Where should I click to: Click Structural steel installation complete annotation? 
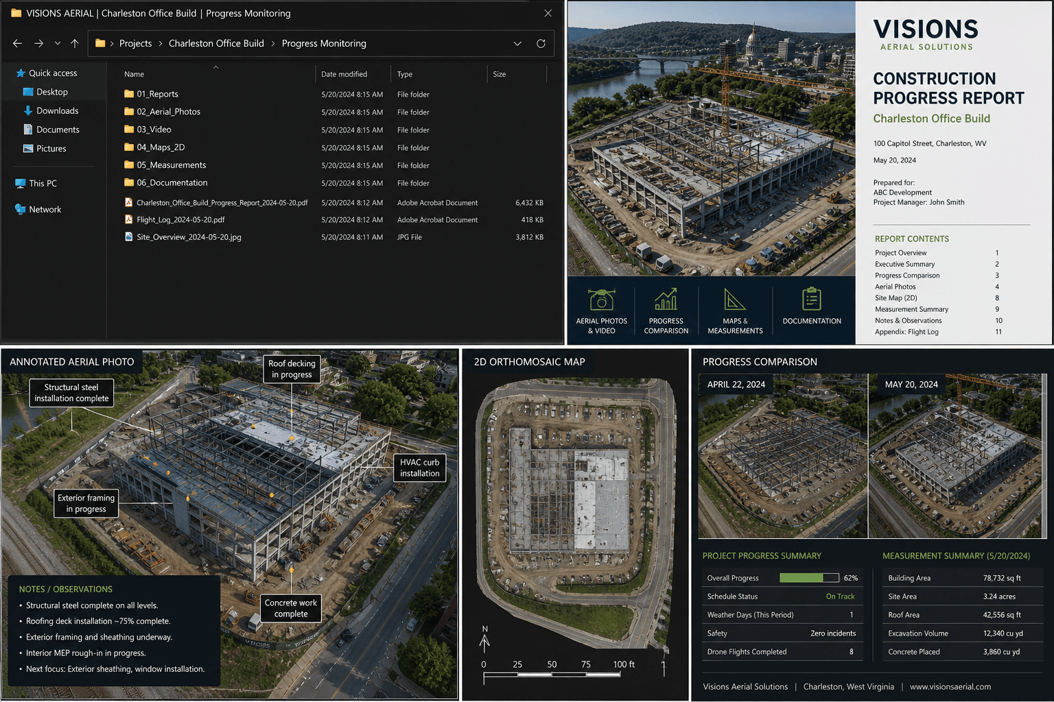[x=71, y=393]
